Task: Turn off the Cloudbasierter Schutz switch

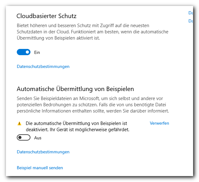Action: pos(24,52)
